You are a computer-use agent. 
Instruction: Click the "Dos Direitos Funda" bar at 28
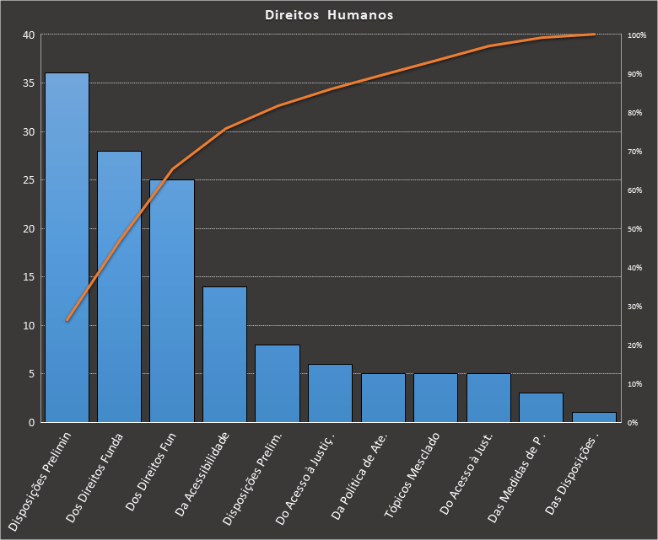pyautogui.click(x=119, y=286)
